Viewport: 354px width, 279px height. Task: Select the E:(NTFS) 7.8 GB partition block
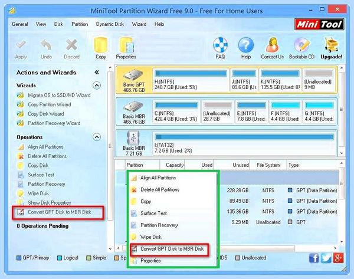pyautogui.click(x=251, y=112)
